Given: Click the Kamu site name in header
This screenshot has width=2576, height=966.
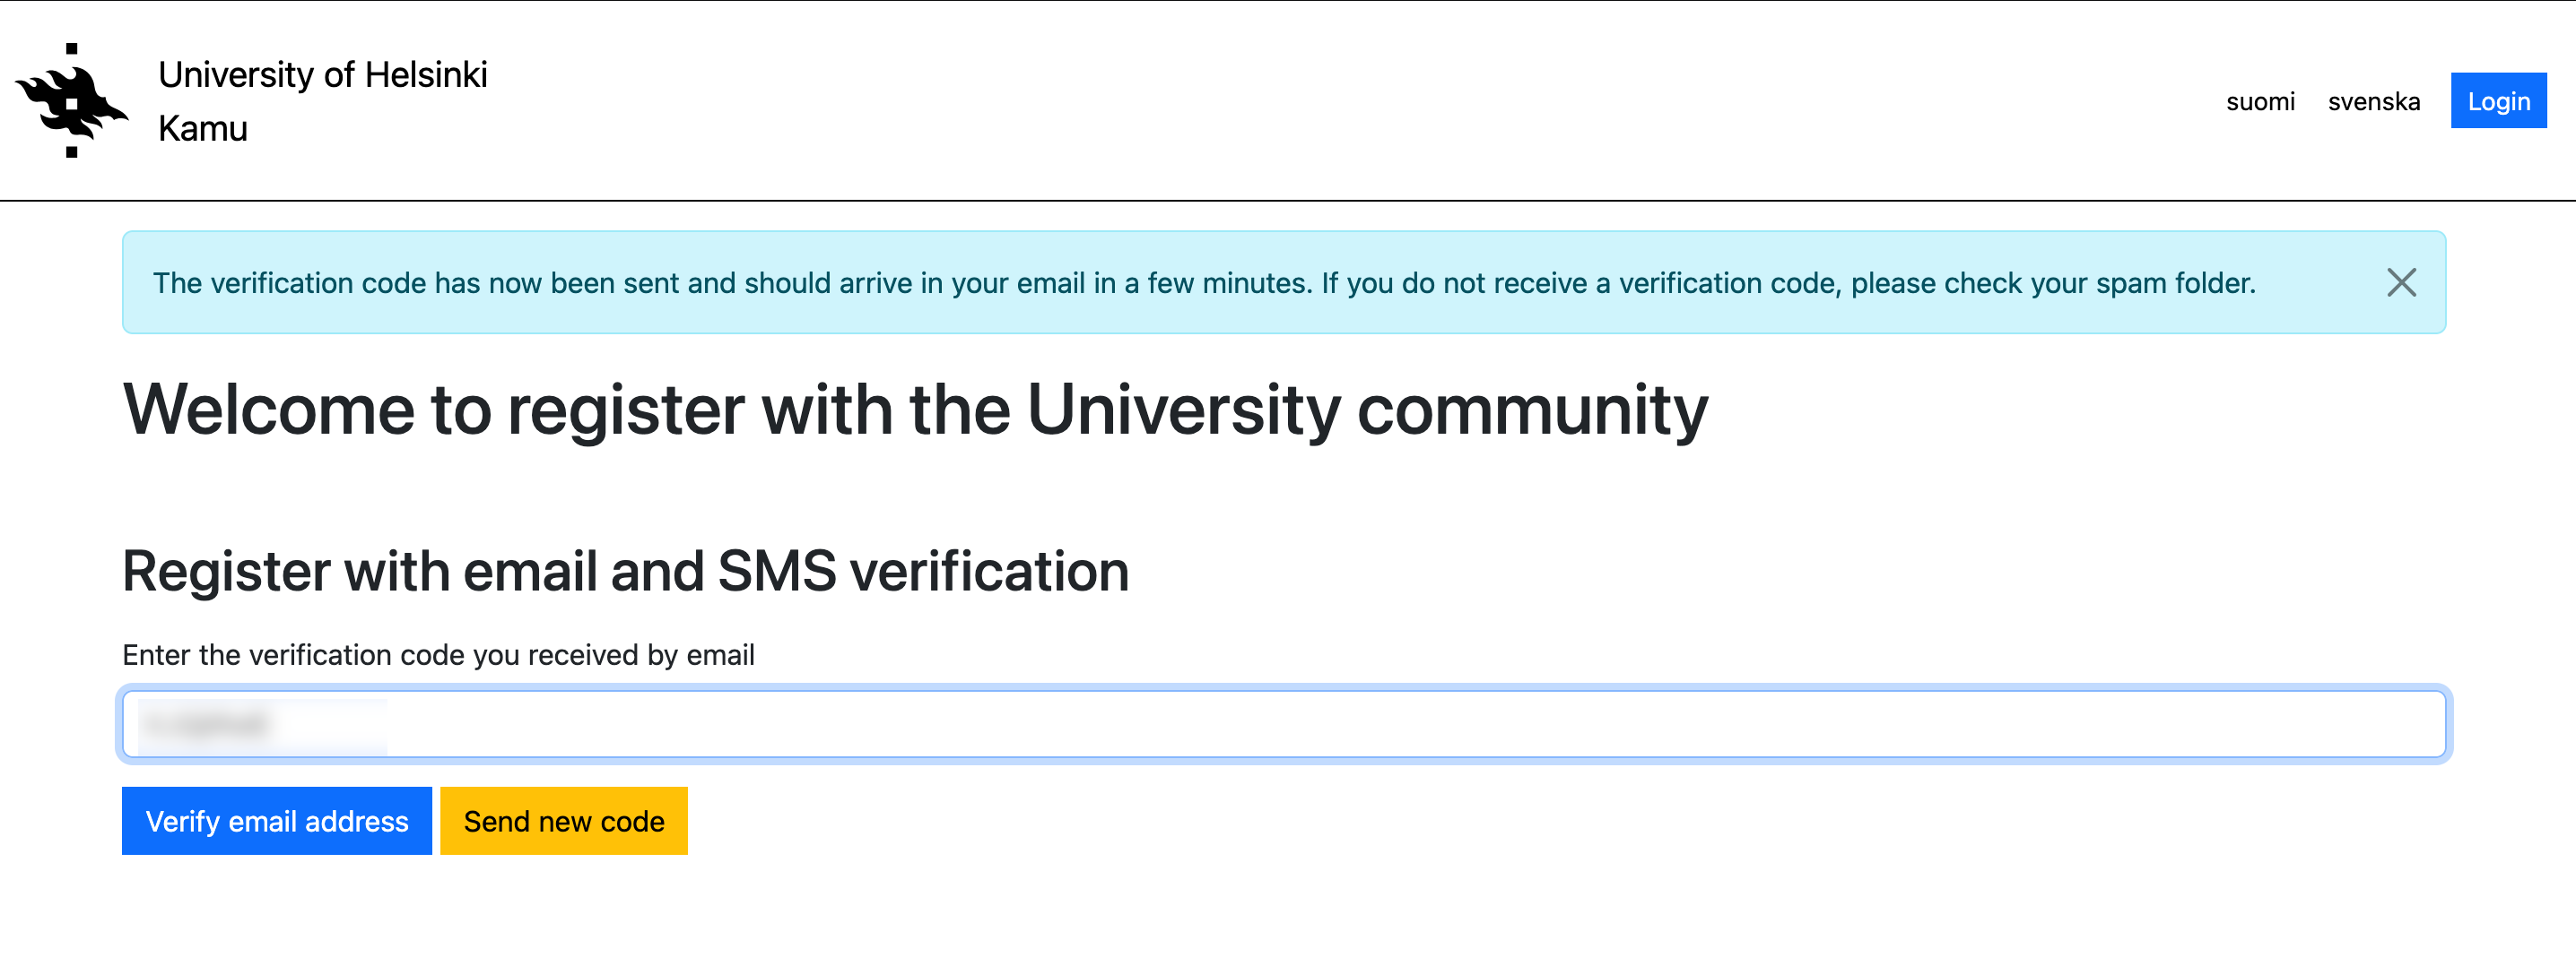Looking at the screenshot, I should pyautogui.click(x=203, y=129).
